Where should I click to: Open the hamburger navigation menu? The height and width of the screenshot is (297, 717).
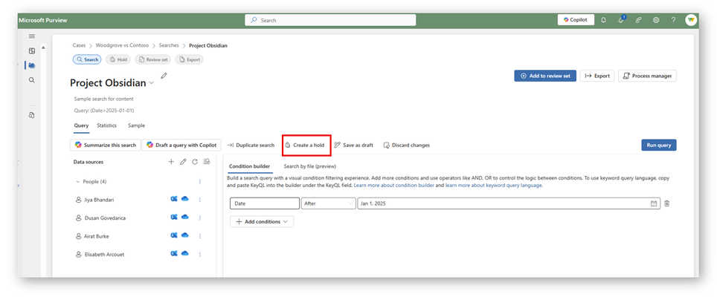(32, 36)
